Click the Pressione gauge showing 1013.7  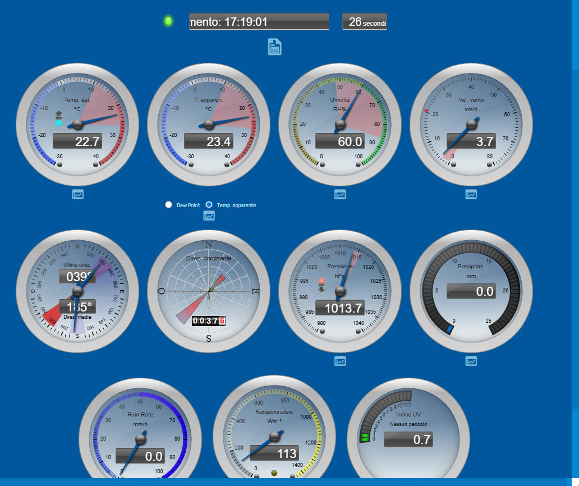point(340,291)
